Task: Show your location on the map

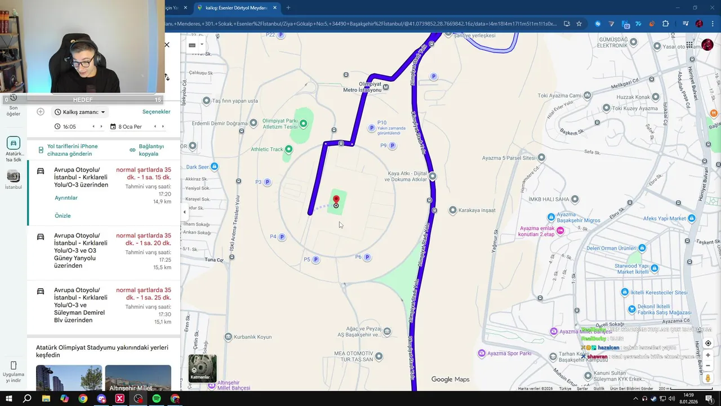Action: pos(708,343)
